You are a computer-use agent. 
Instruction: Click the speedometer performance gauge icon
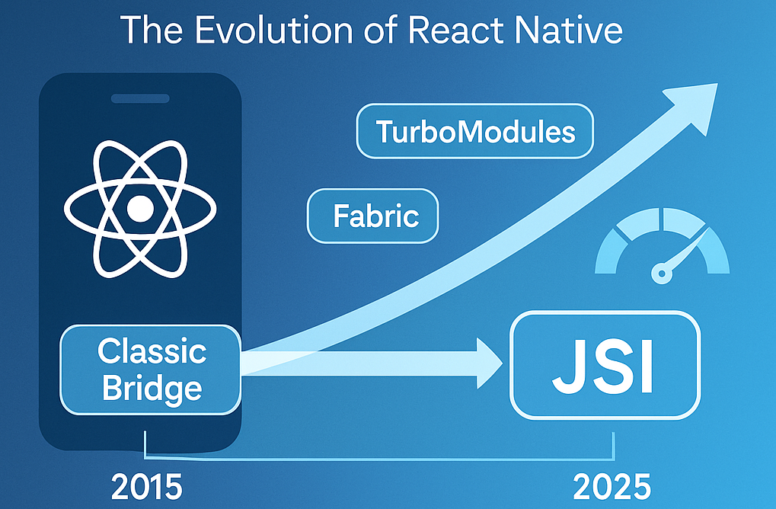663,244
